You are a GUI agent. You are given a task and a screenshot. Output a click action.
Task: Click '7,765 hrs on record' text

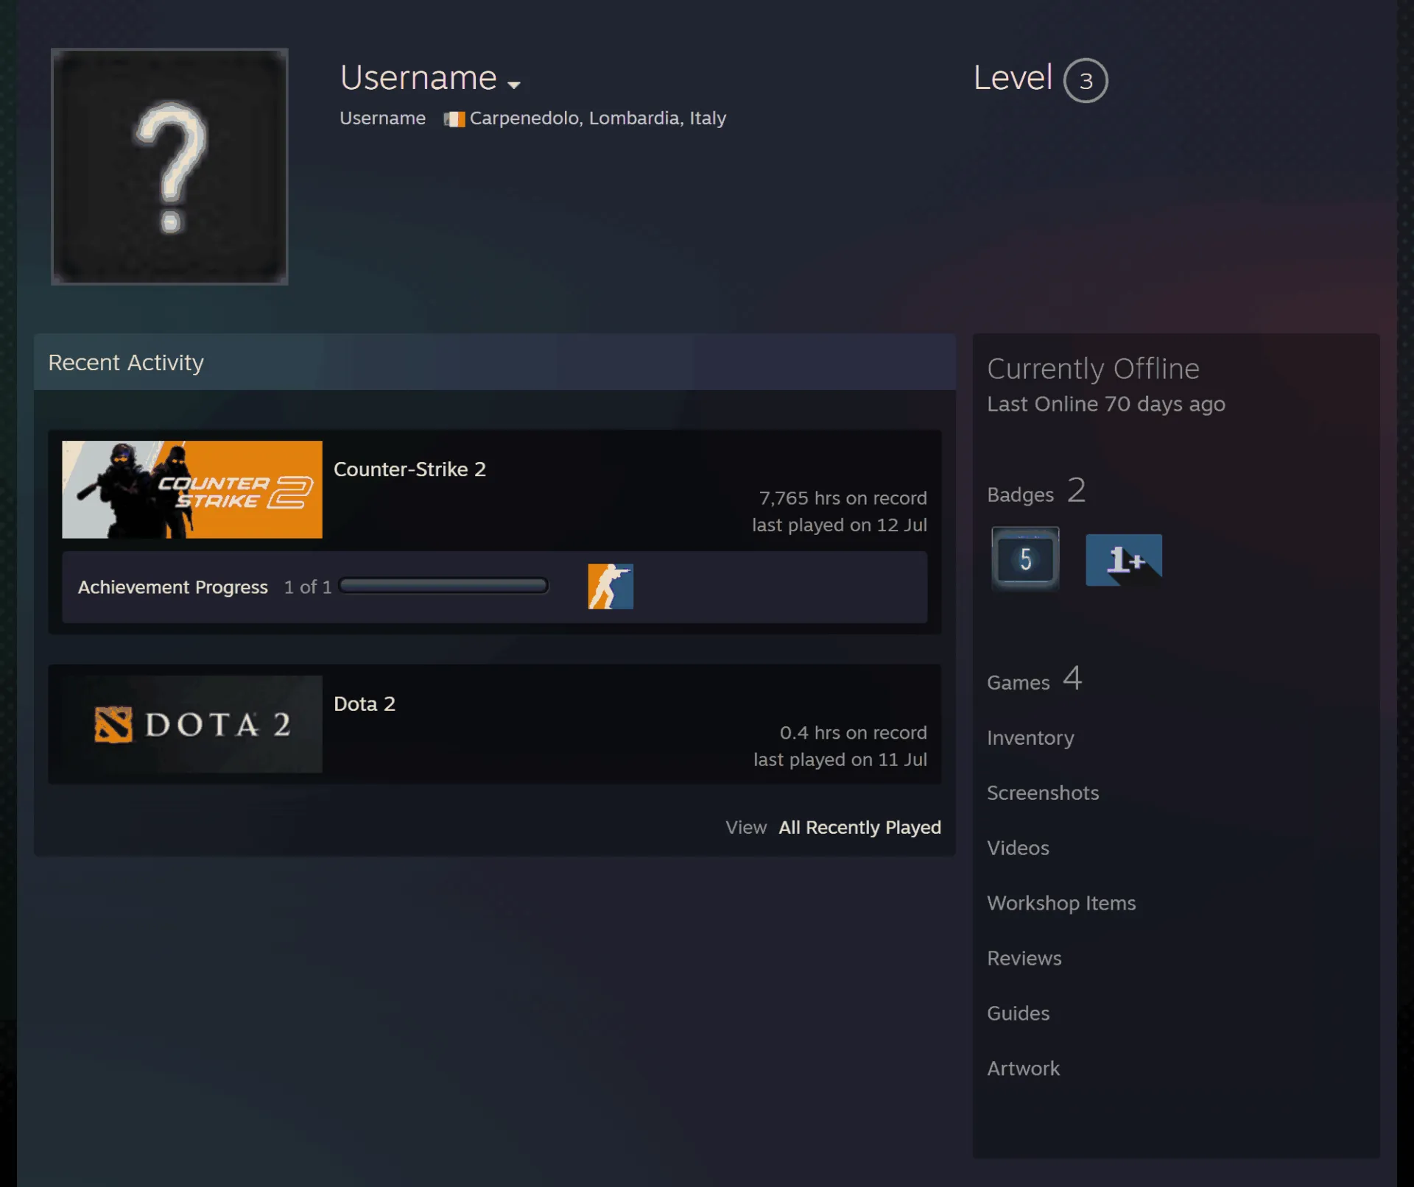coord(843,498)
